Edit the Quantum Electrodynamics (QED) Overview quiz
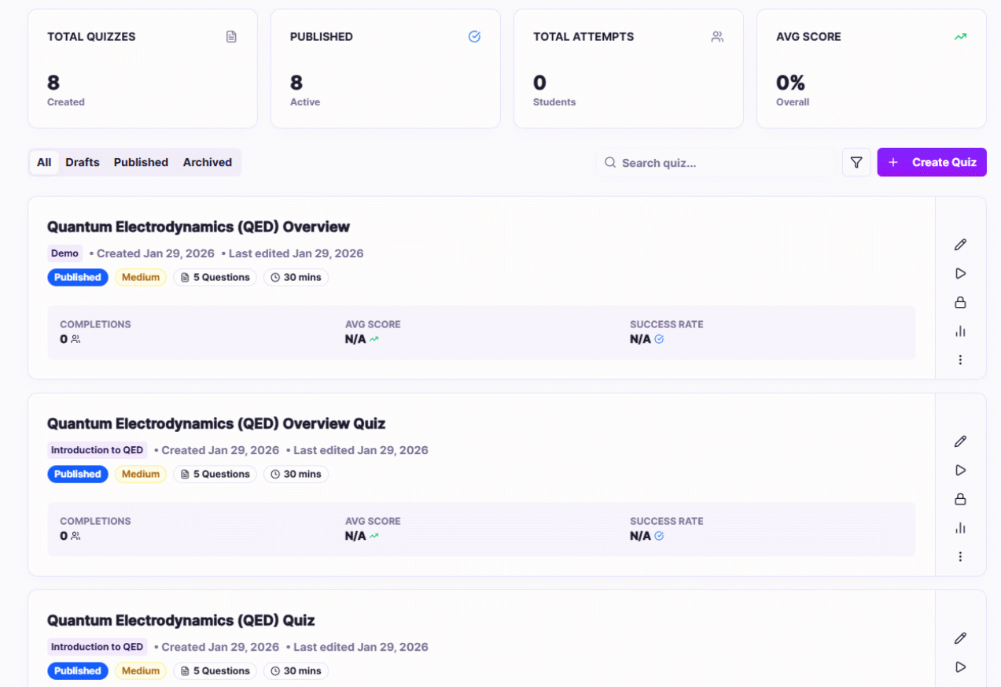The width and height of the screenshot is (1001, 687). (x=959, y=245)
